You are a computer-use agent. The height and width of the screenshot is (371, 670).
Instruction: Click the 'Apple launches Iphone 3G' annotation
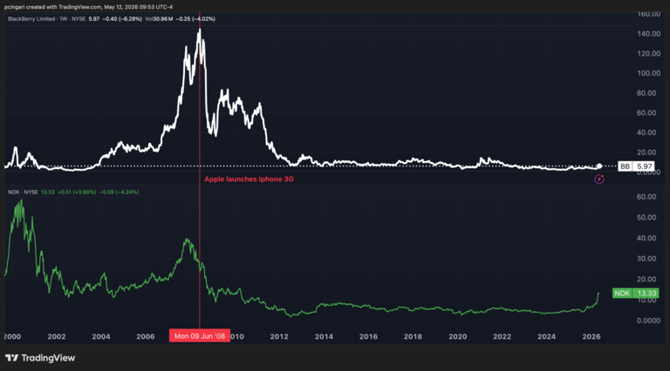249,179
